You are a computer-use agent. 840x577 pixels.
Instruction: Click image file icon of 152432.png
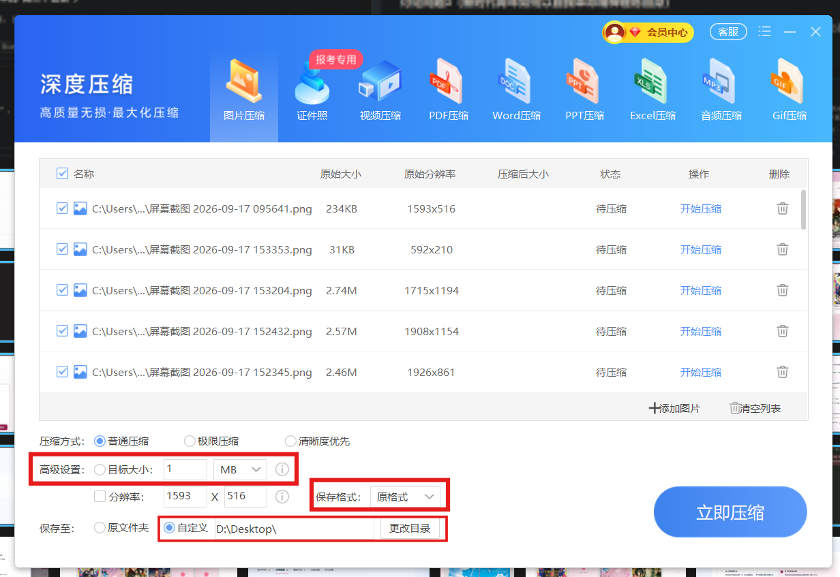coord(80,331)
